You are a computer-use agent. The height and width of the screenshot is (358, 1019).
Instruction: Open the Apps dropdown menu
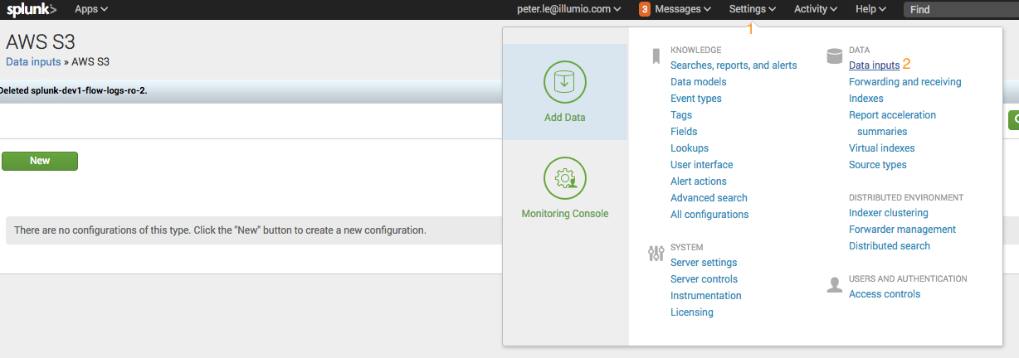coord(91,9)
